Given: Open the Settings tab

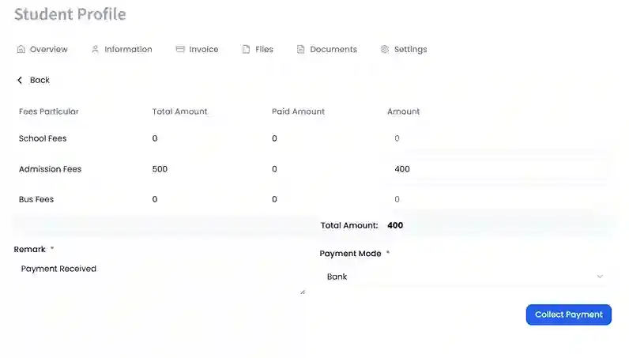Looking at the screenshot, I should 404,49.
